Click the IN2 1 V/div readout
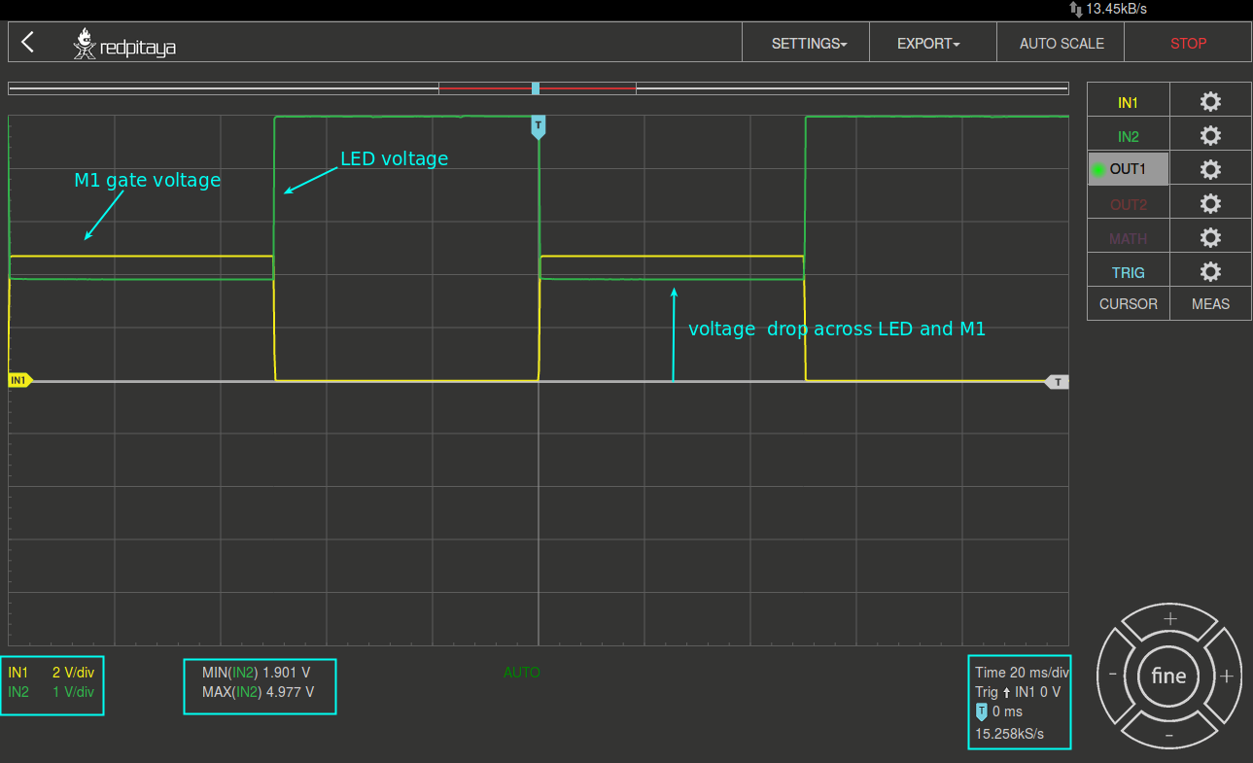Viewport: 1253px width, 763px height. click(x=52, y=692)
